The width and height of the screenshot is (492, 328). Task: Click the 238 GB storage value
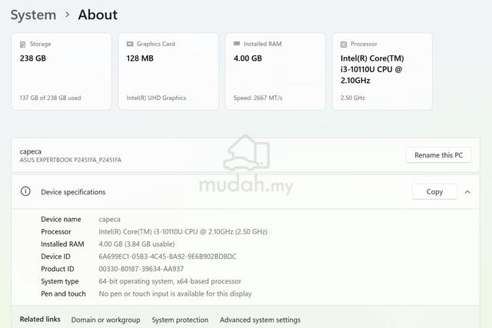pyautogui.click(x=33, y=58)
